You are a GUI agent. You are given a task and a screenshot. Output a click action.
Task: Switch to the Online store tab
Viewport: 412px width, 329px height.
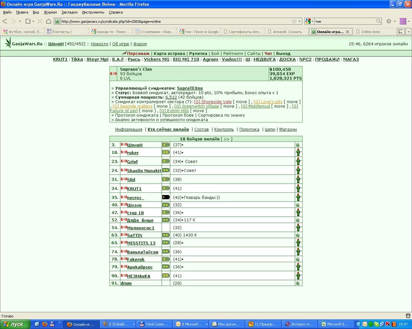(x=370, y=32)
